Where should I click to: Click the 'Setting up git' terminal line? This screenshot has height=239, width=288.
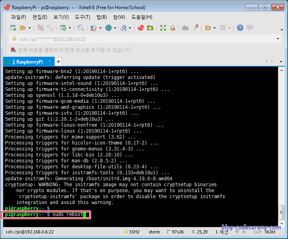click(59, 119)
